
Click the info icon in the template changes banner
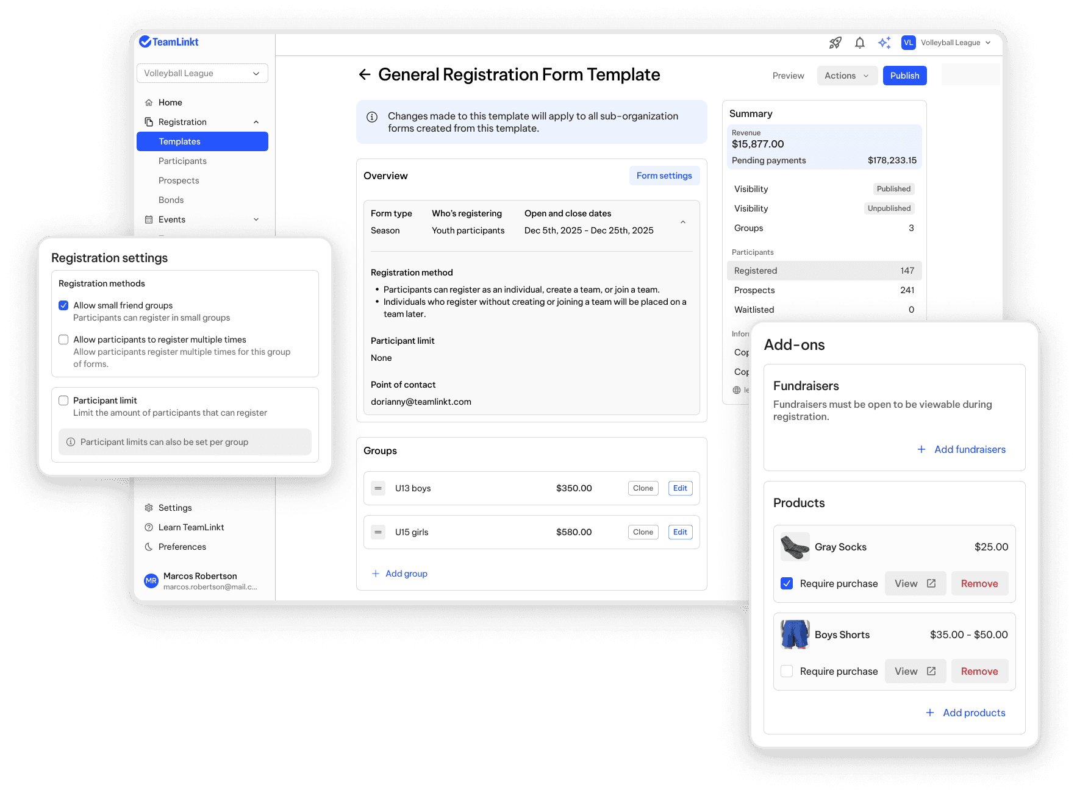tap(372, 116)
